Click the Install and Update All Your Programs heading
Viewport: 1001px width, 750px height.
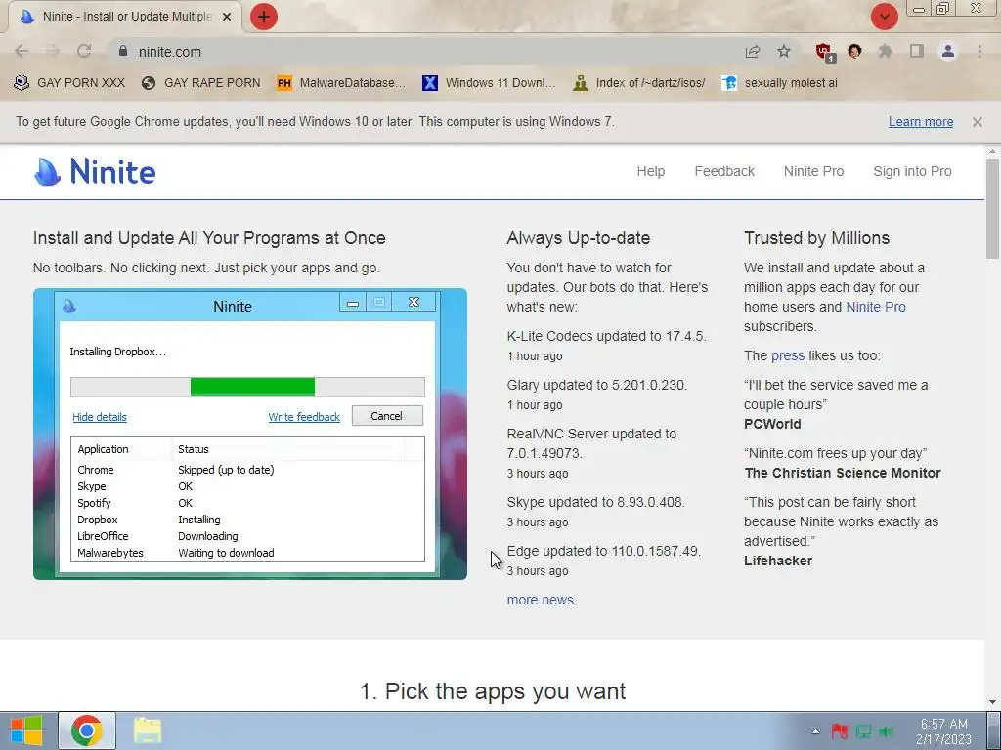(x=209, y=238)
